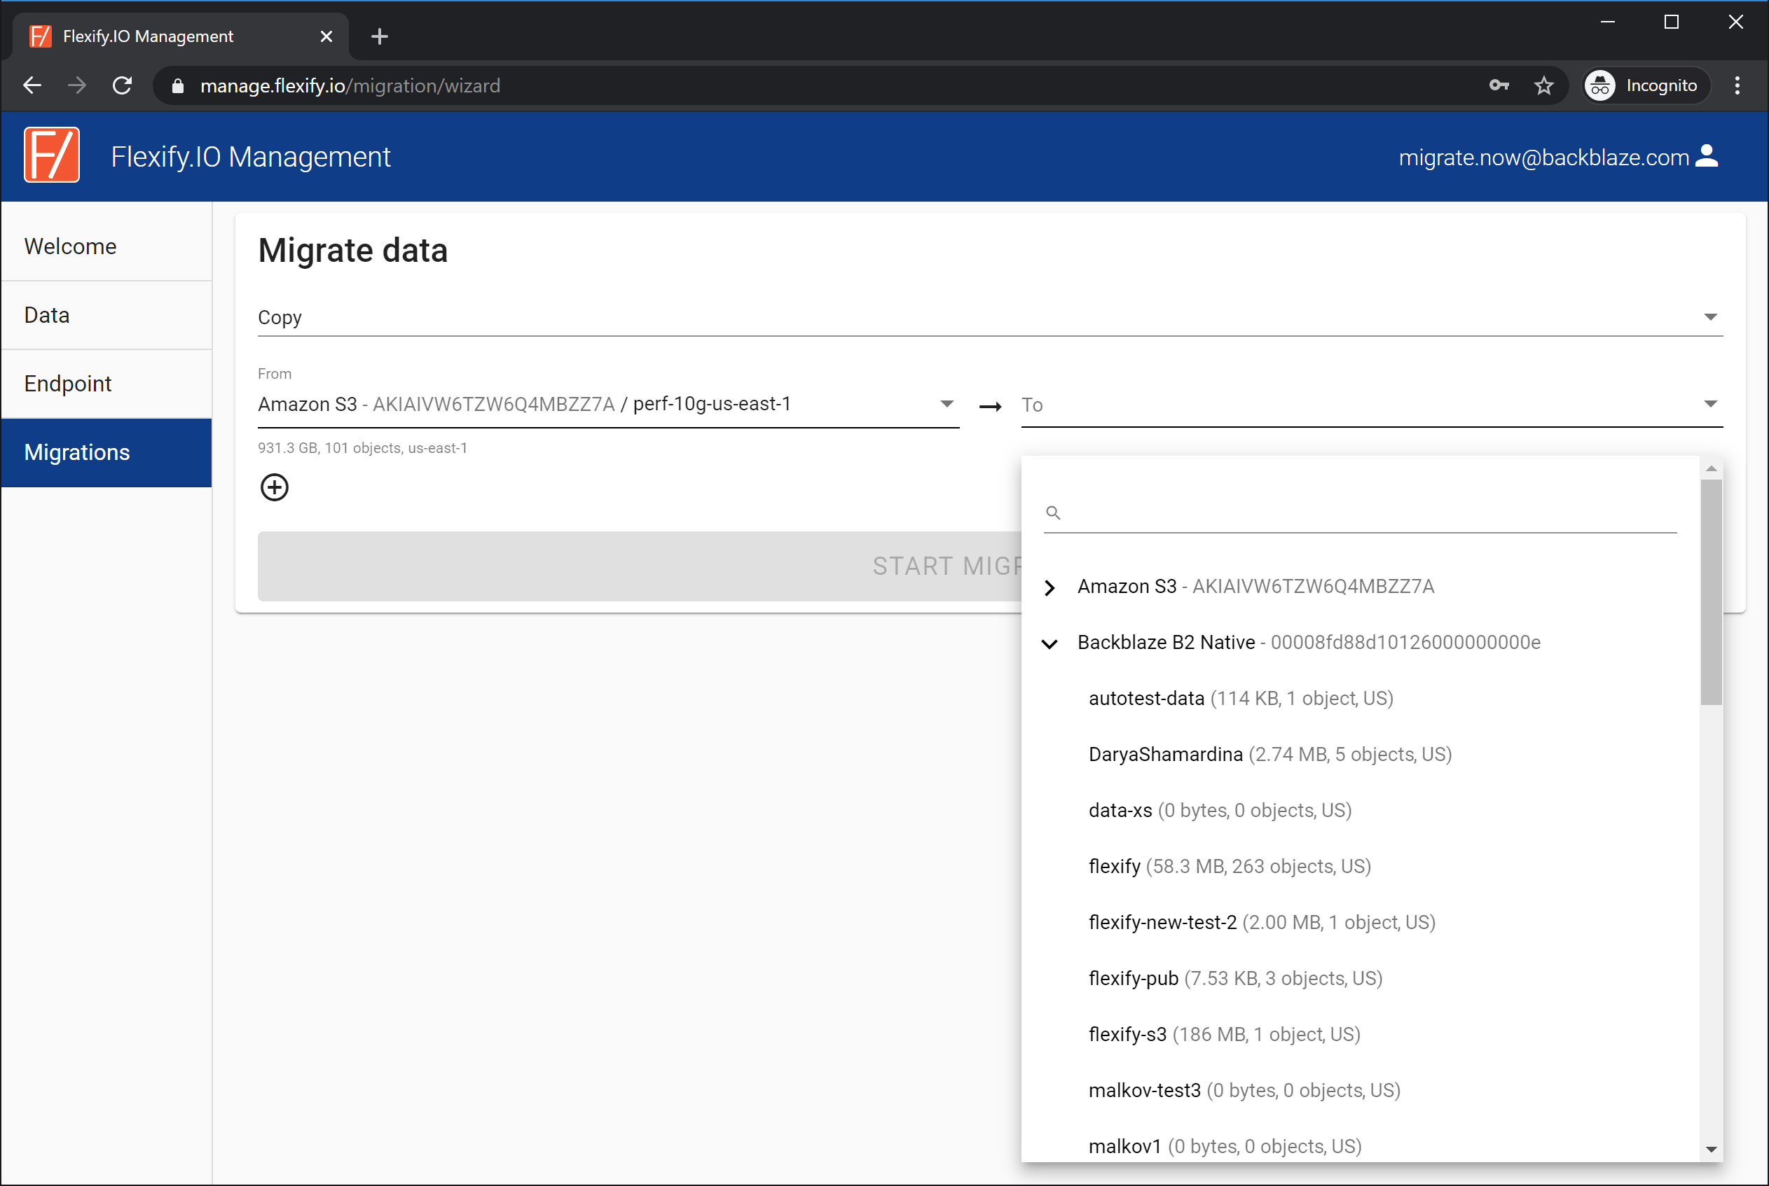This screenshot has width=1769, height=1186.
Task: Add another migration pair with plus icon
Action: [x=274, y=487]
